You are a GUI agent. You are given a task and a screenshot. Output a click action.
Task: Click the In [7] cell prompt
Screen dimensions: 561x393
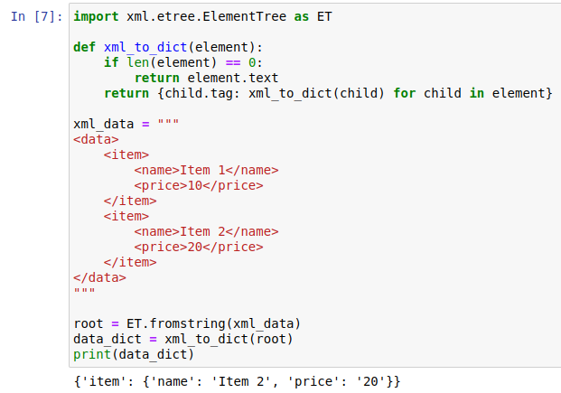coord(38,17)
